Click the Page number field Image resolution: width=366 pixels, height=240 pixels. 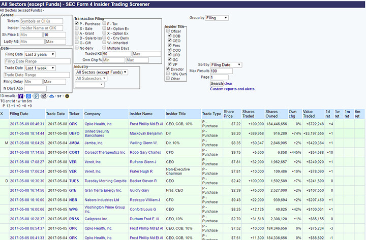tap(219, 77)
